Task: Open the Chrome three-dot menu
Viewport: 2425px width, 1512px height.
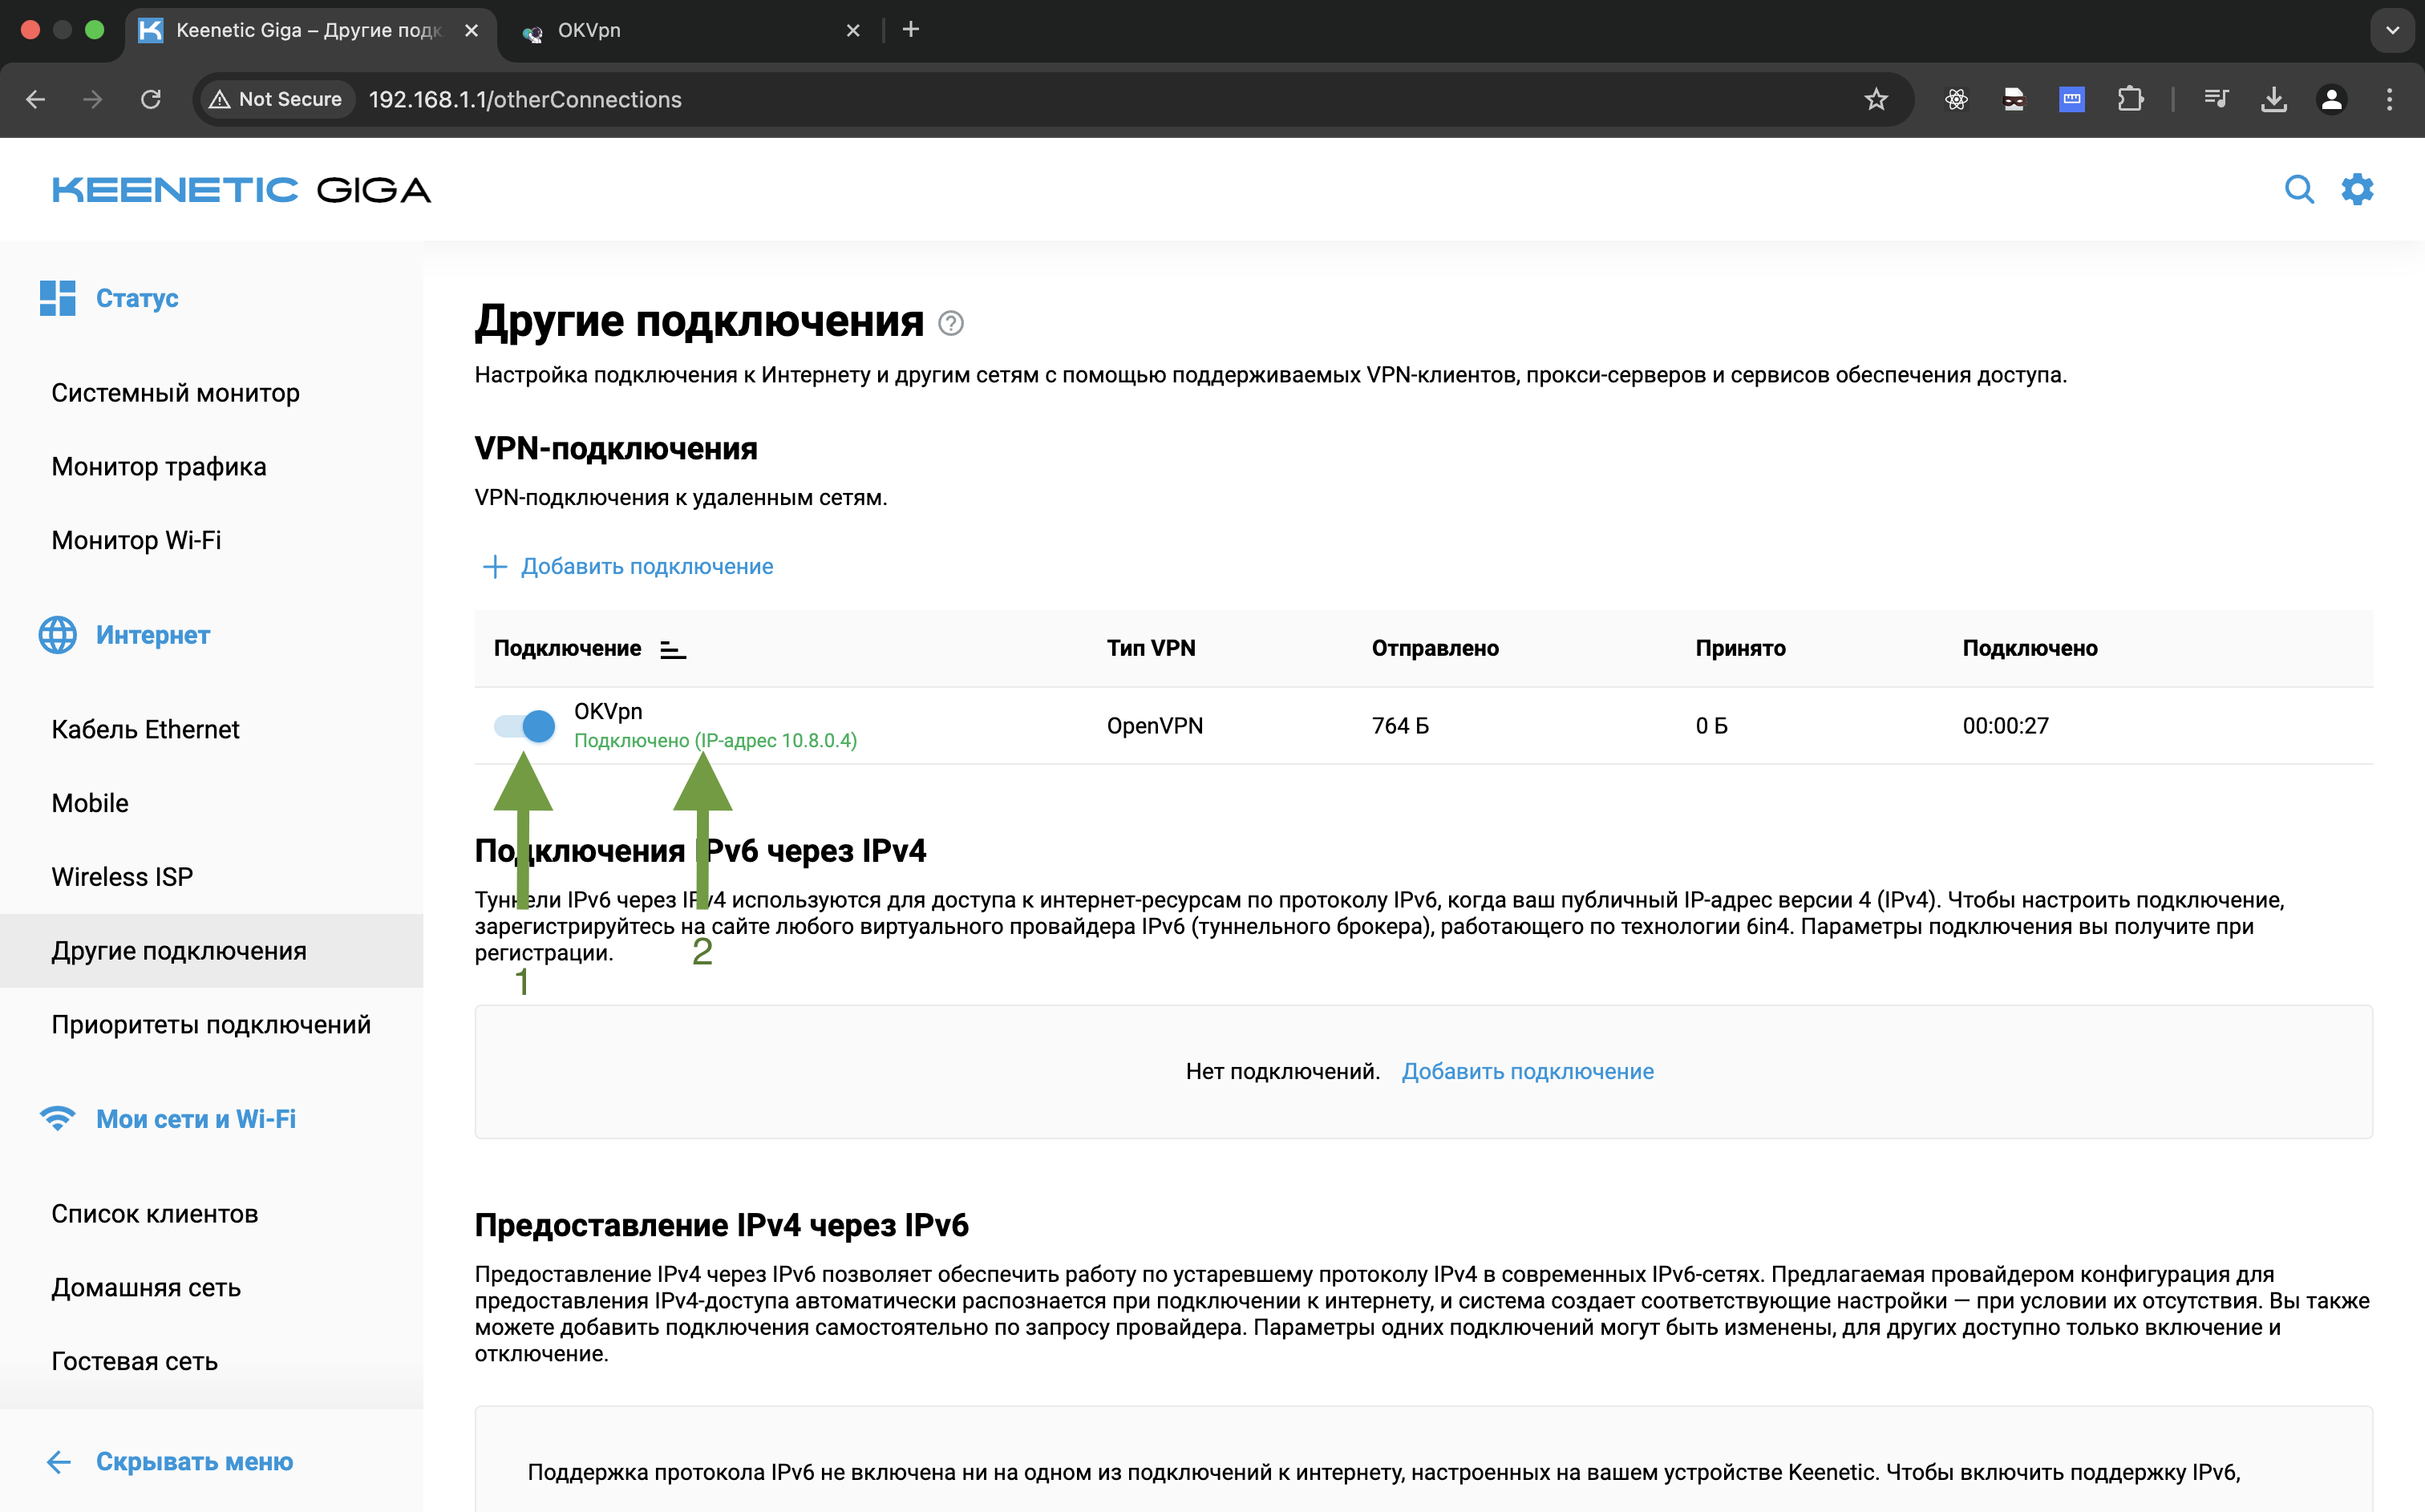Action: pyautogui.click(x=2389, y=99)
